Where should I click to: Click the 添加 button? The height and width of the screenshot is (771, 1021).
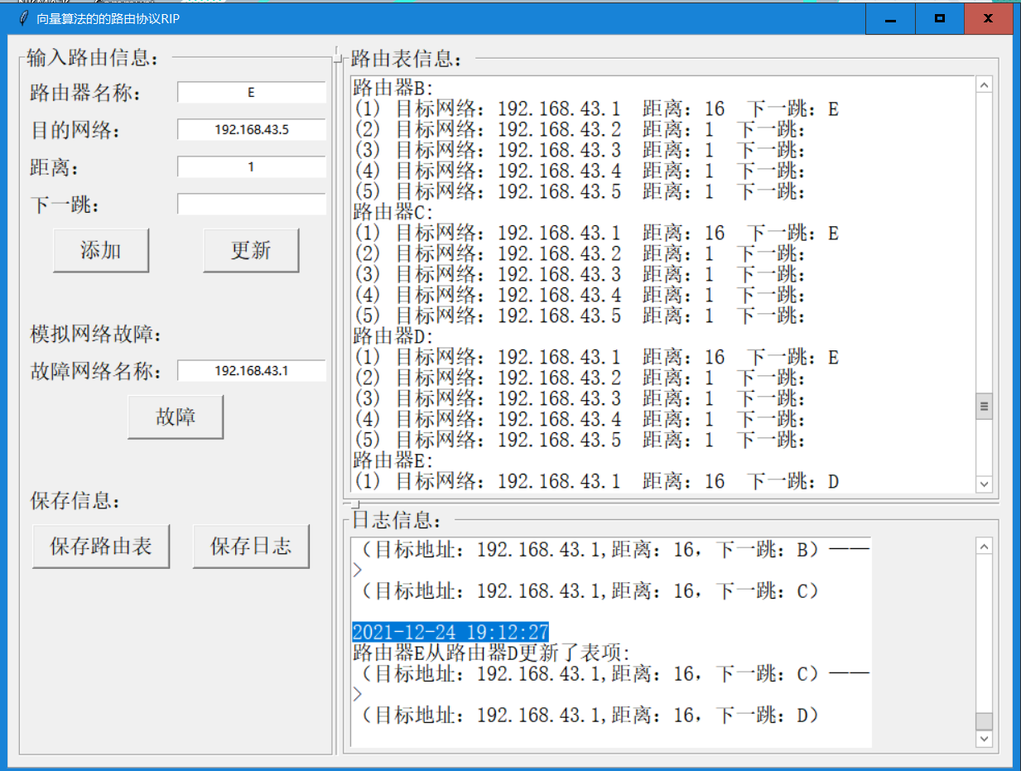click(101, 251)
